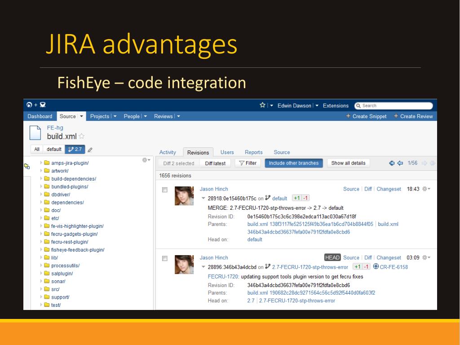Select the default branch button

click(x=54, y=149)
